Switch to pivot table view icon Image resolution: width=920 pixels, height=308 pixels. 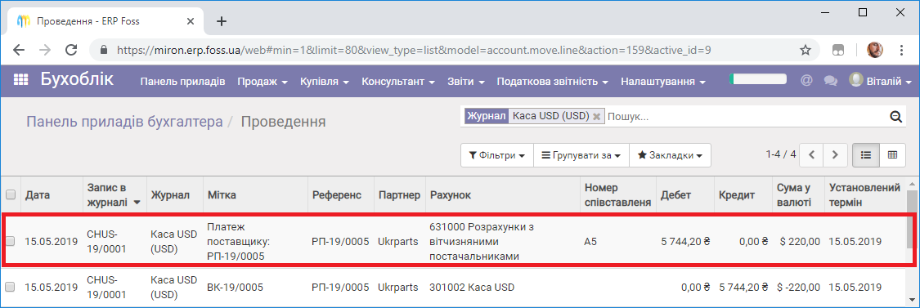[x=892, y=155]
